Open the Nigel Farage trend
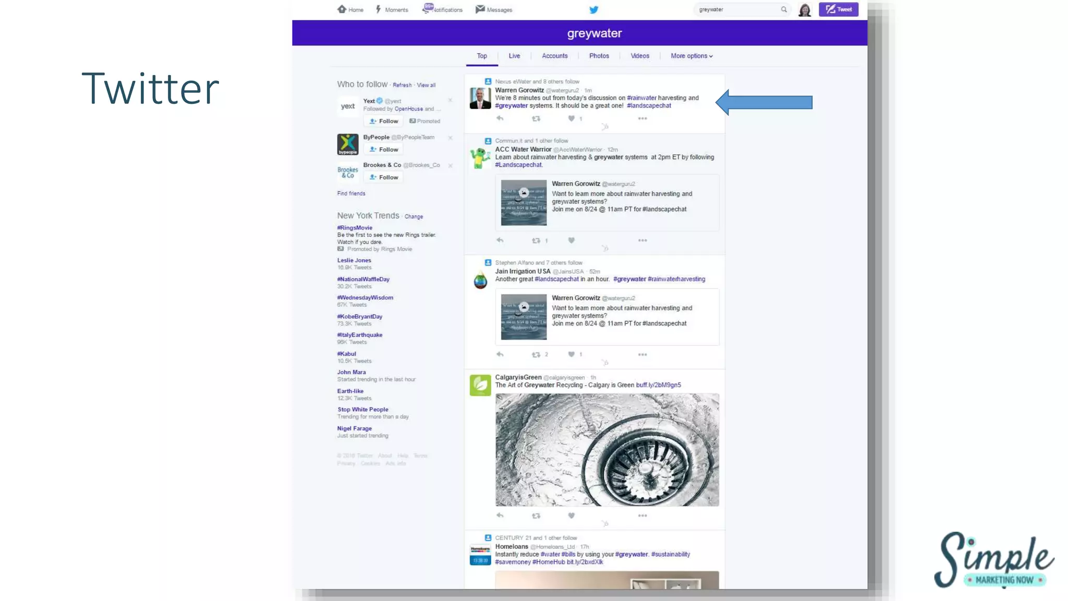This screenshot has height=601, width=1068. pos(354,428)
